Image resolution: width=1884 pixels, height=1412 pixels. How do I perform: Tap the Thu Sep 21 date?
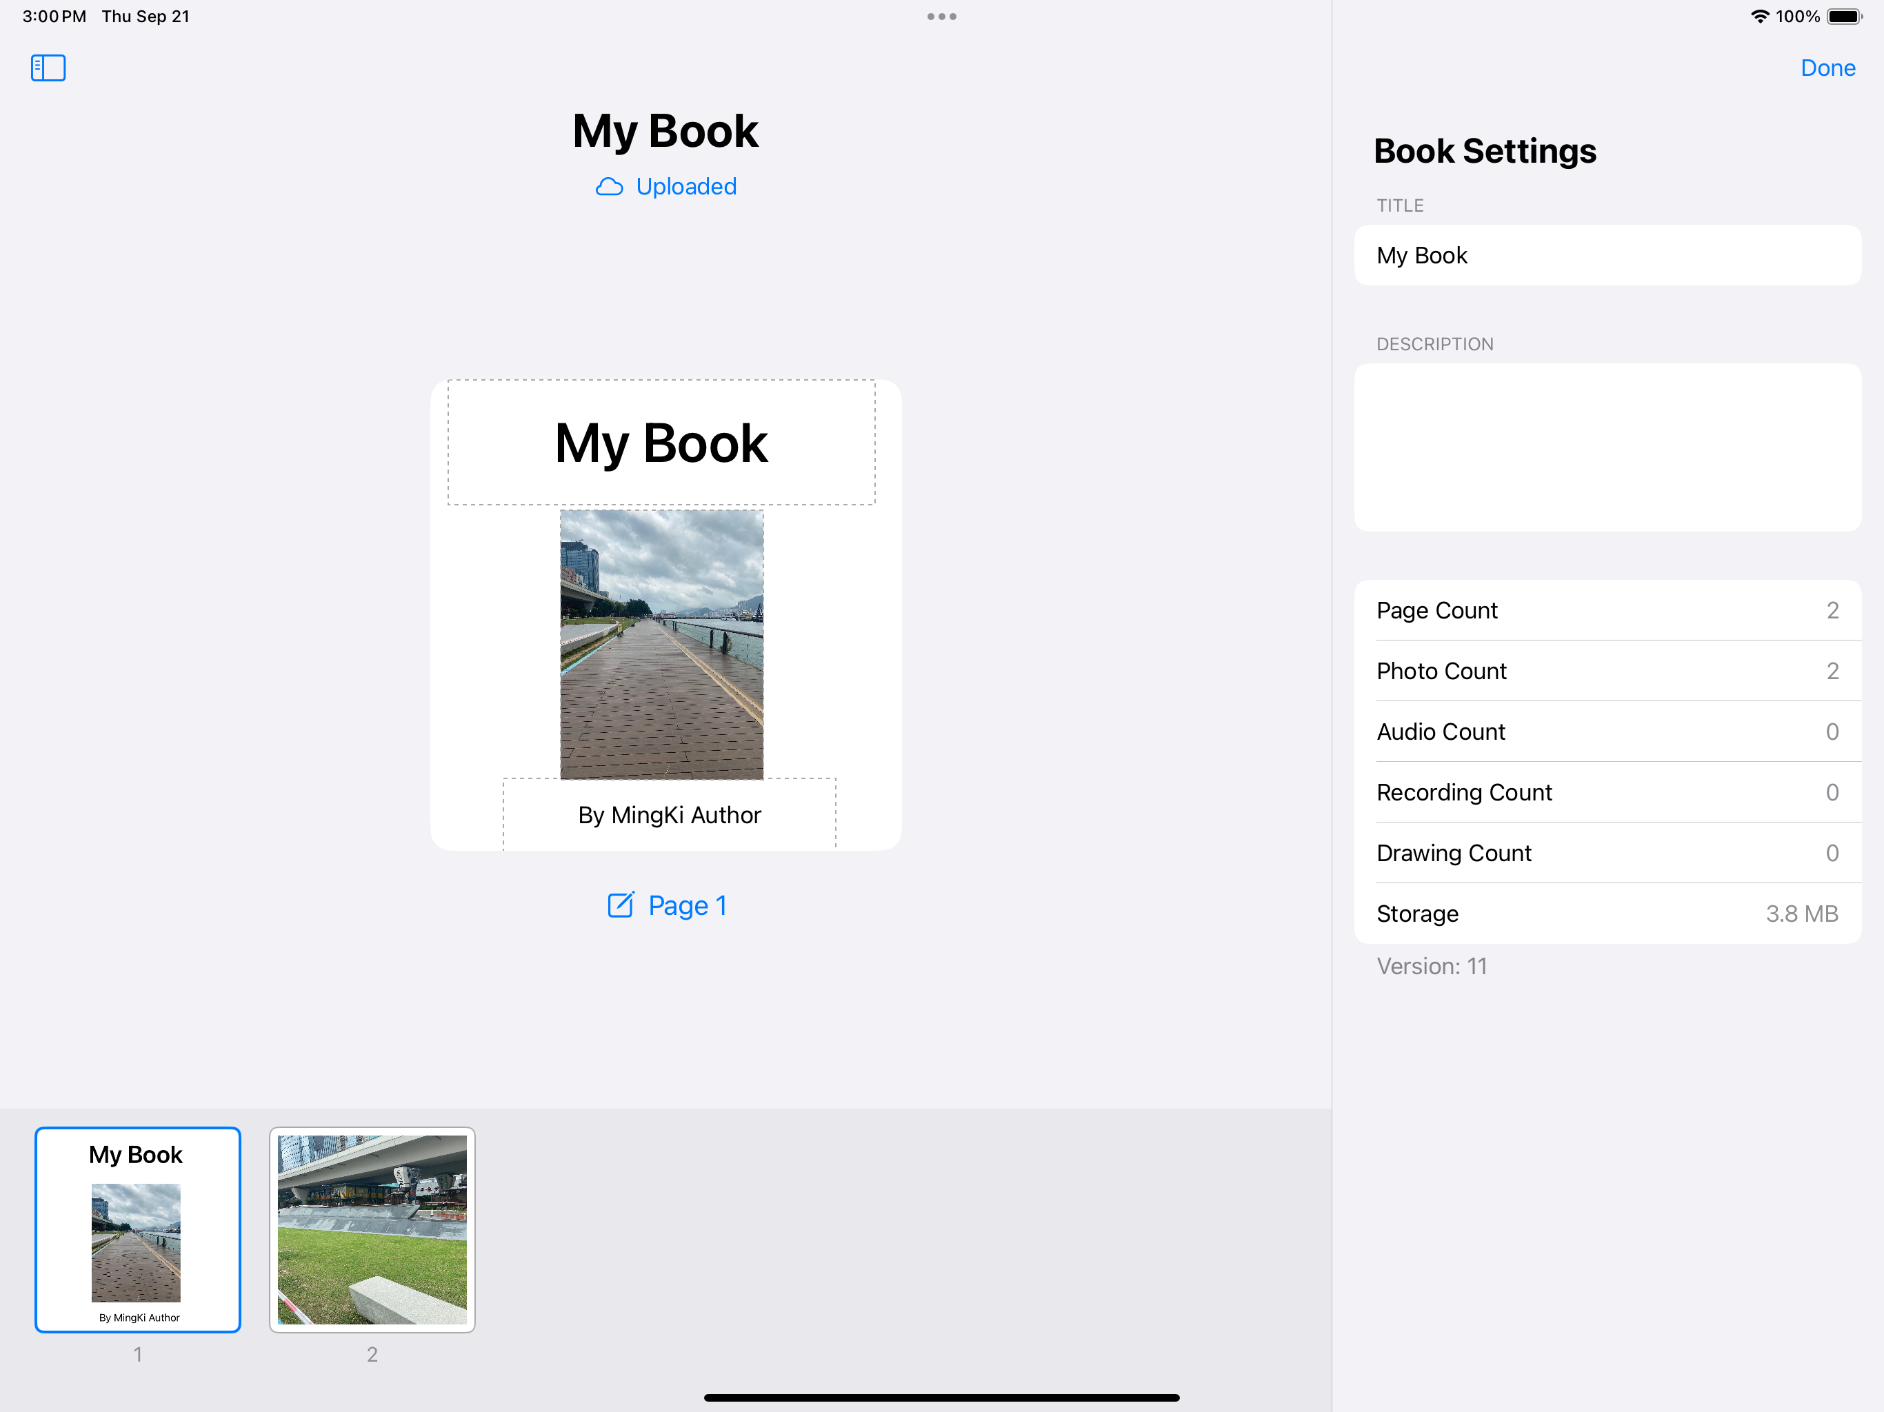click(x=146, y=16)
